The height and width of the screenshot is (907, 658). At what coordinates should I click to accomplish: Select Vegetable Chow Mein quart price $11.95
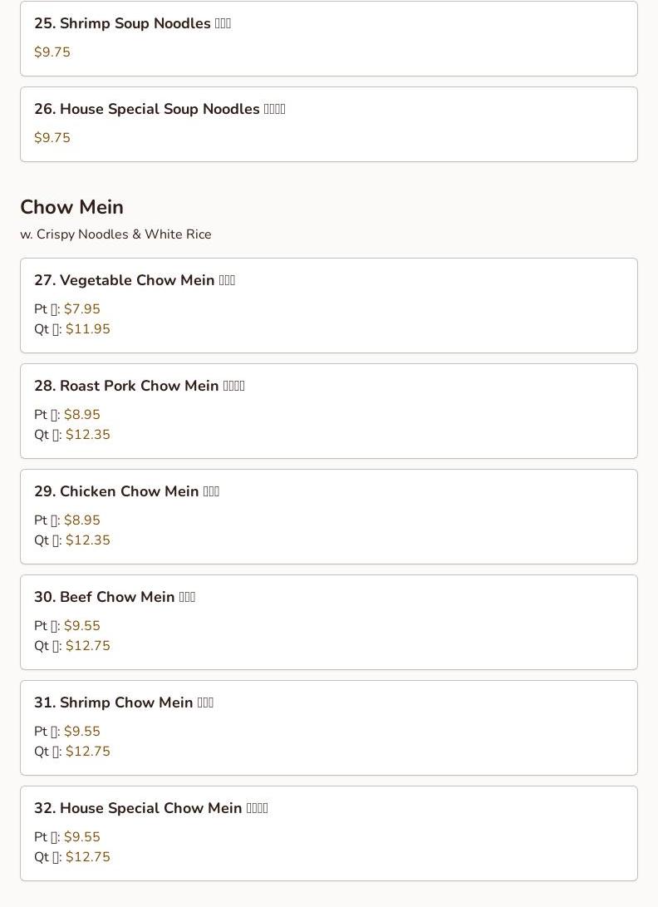88,329
